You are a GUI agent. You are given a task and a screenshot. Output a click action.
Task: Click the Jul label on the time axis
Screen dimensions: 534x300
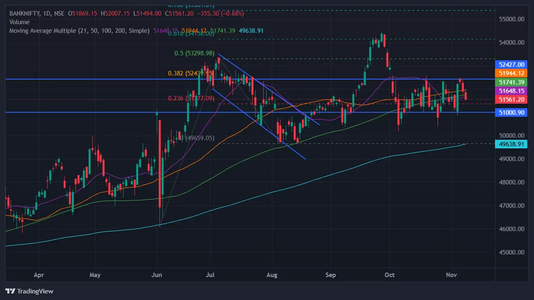click(211, 275)
